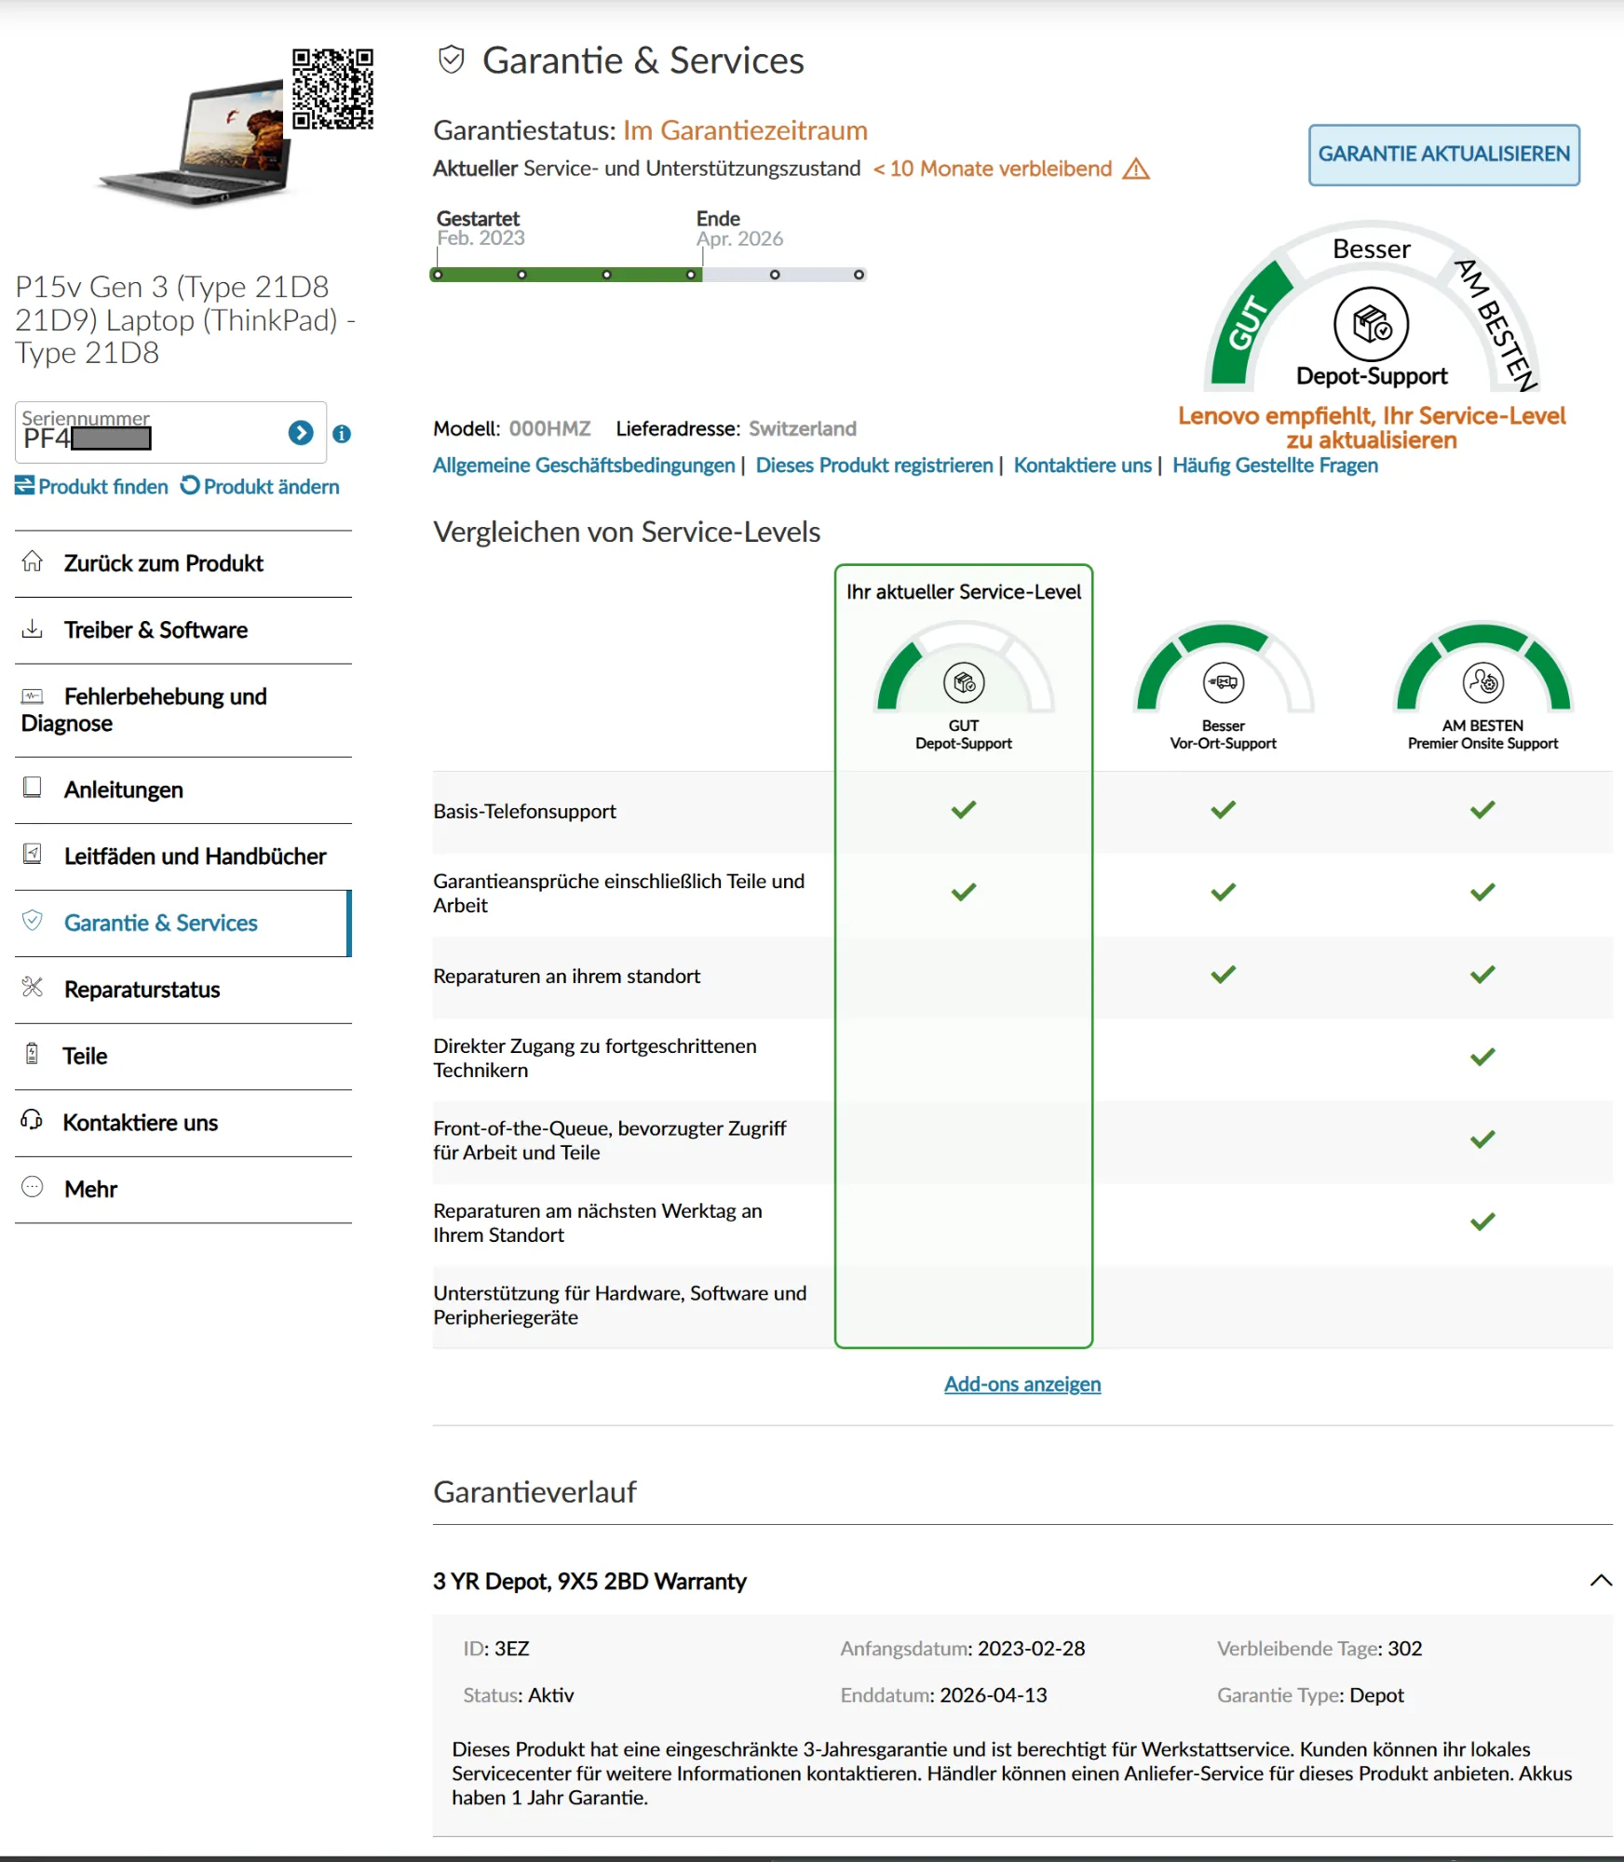Image resolution: width=1624 pixels, height=1862 pixels.
Task: Click the shield icon in the page heading
Action: 452,60
